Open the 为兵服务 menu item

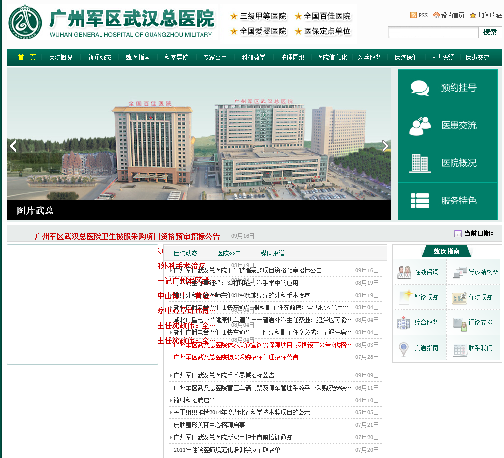click(369, 57)
